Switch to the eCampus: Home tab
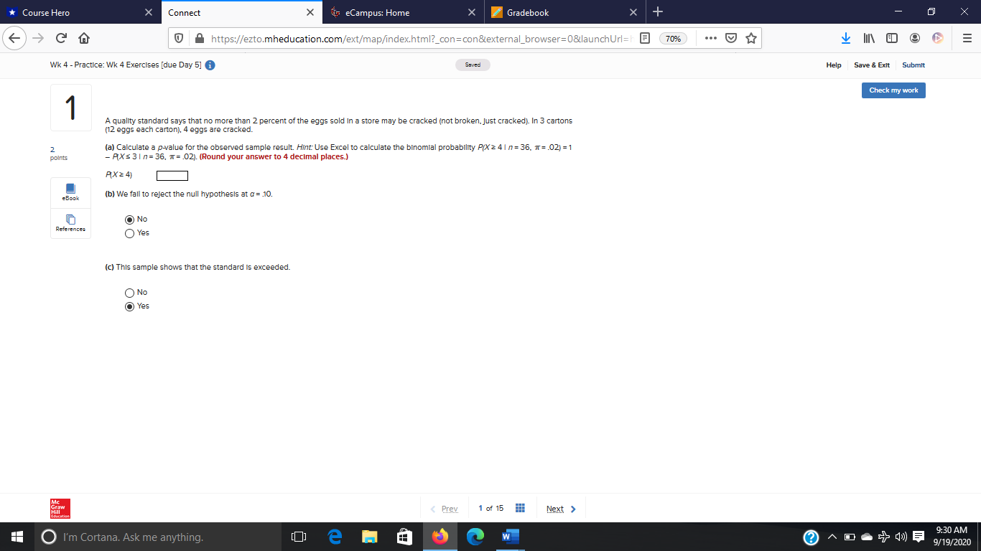This screenshot has width=981, height=551. point(402,12)
